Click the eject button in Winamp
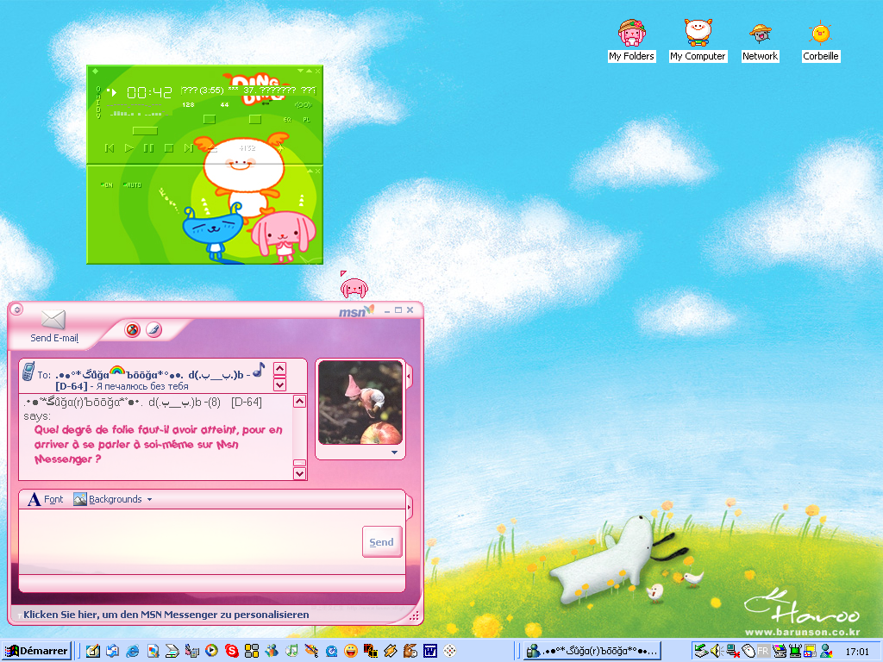The image size is (883, 662). pos(212,148)
